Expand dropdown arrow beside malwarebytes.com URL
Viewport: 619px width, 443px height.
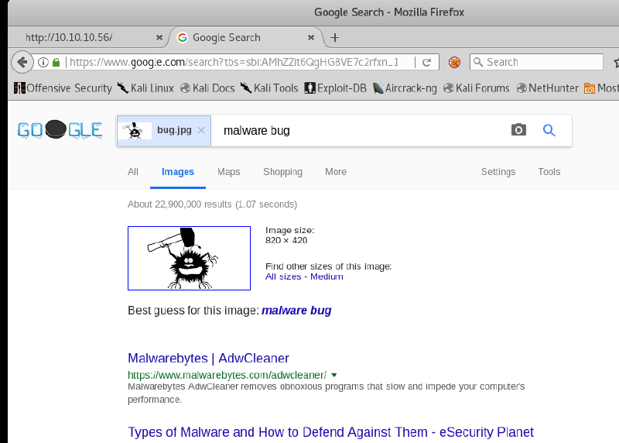pos(334,375)
